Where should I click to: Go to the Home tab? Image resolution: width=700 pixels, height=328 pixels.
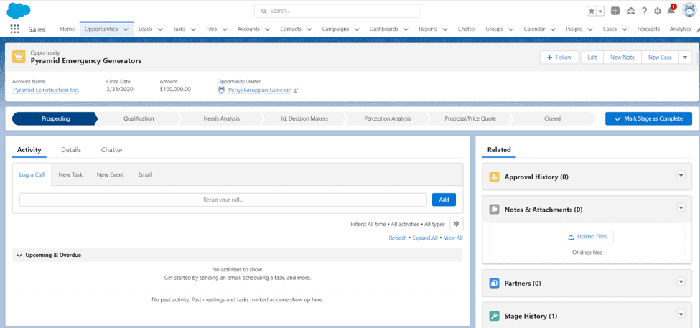click(67, 29)
